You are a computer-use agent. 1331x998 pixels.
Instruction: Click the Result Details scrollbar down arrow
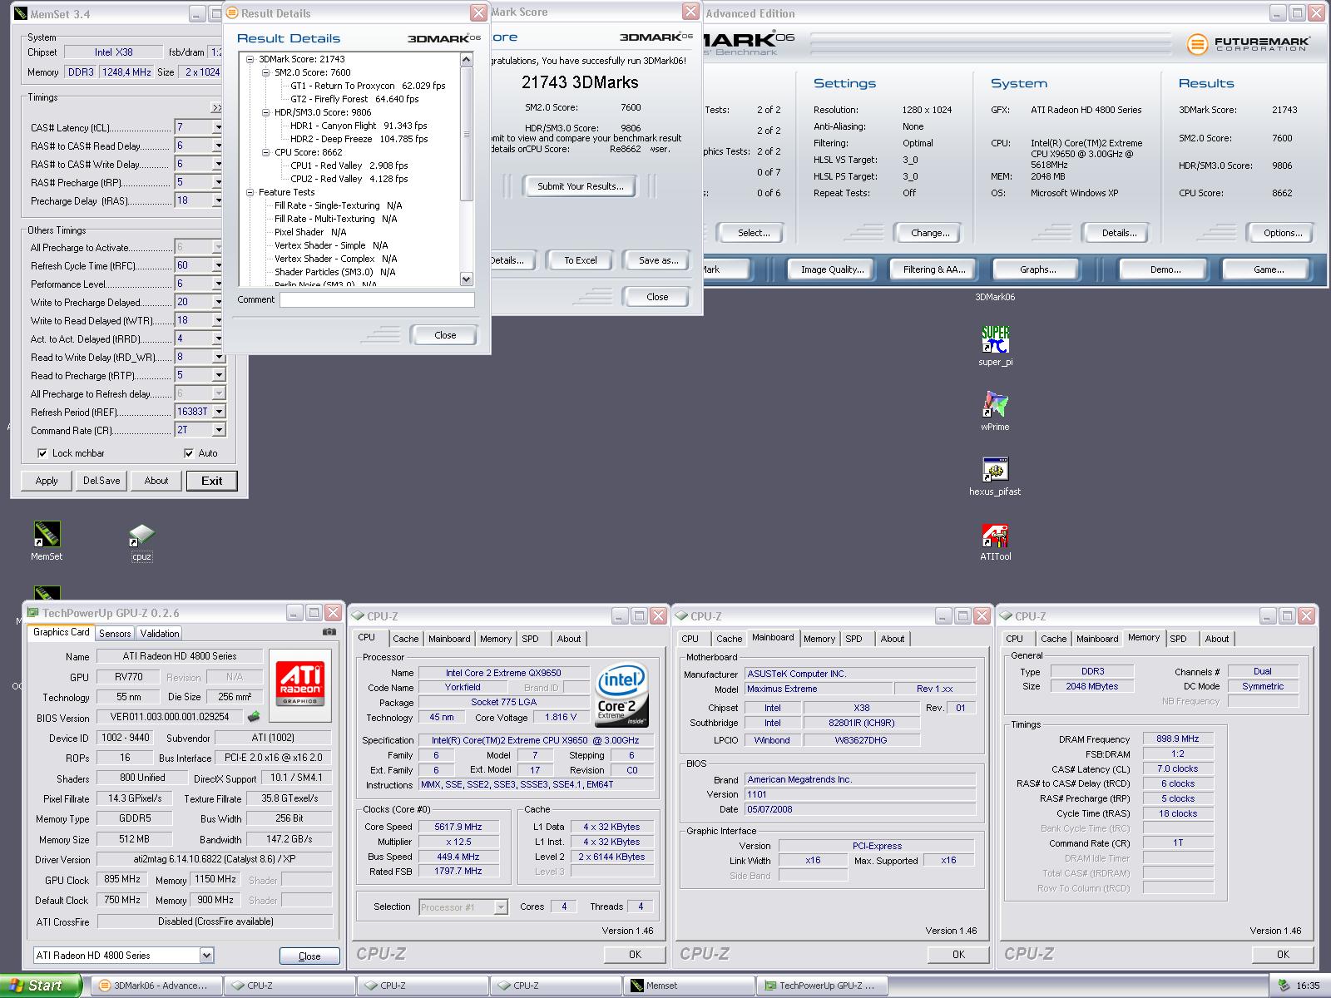[466, 279]
